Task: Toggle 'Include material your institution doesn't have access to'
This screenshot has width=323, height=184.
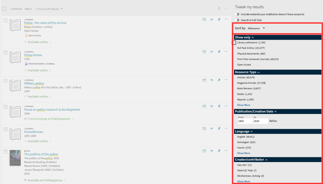Action: [x=237, y=14]
